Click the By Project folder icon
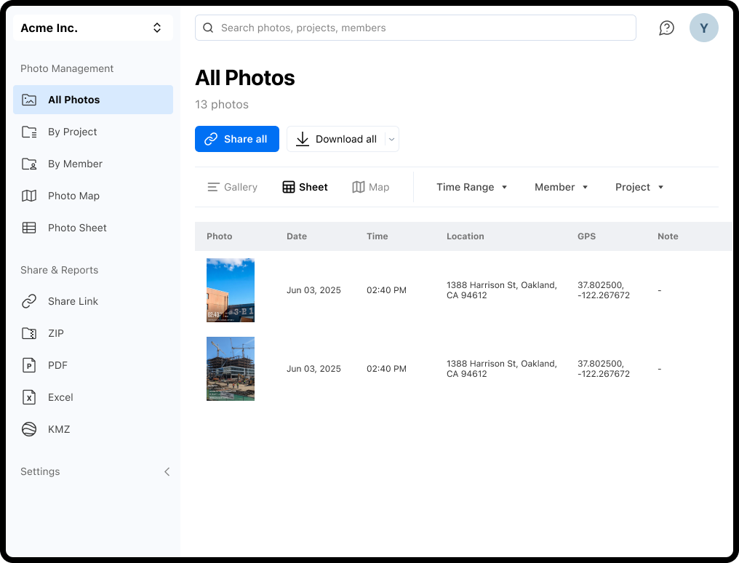This screenshot has height=563, width=739. (x=29, y=132)
